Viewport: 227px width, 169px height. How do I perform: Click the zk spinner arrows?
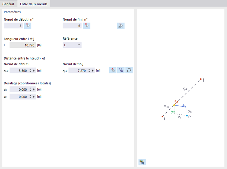pos(30,97)
